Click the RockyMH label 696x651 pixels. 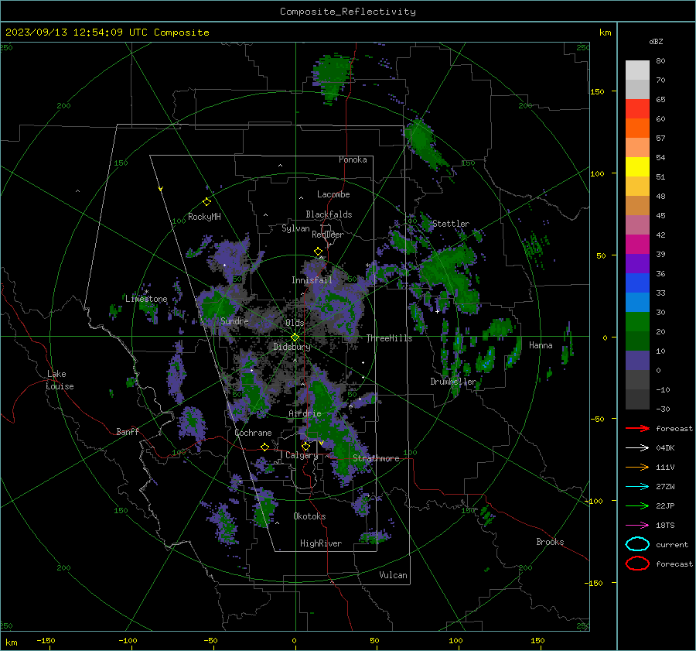(x=204, y=217)
